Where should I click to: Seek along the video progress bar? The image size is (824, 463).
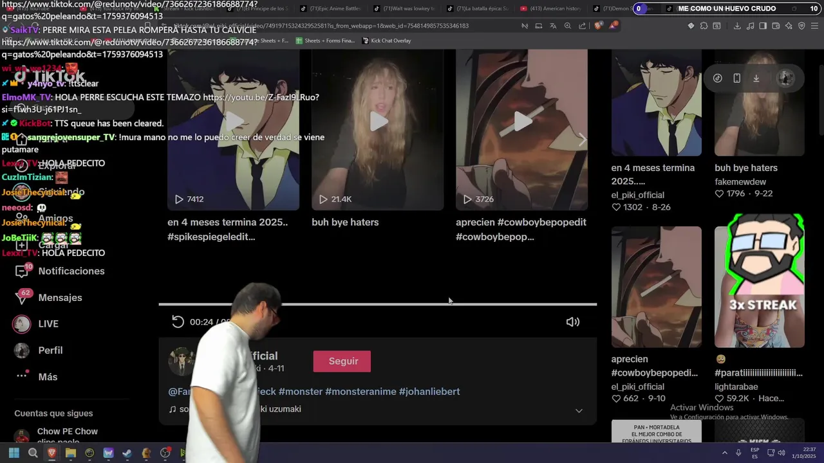(377, 304)
